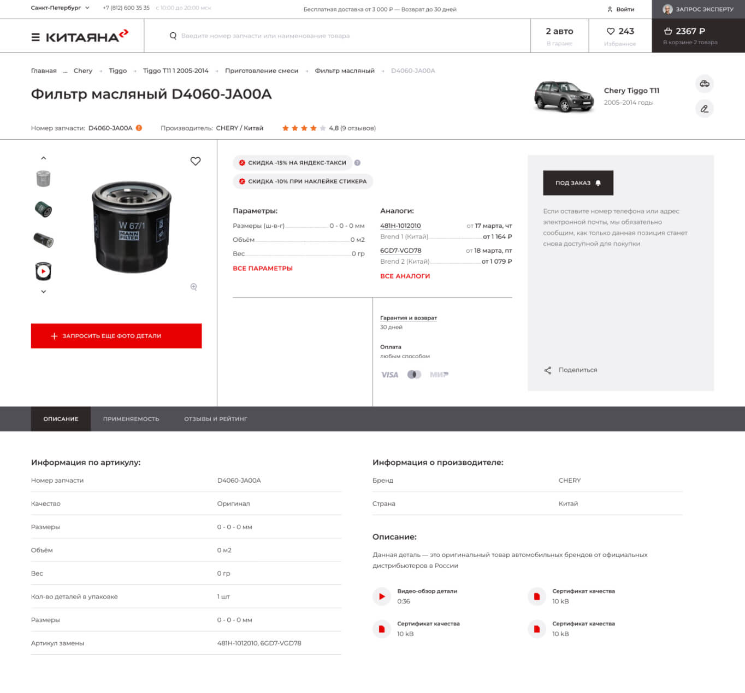Click the edit pencil icon for vehicle
Screen dimensions: 745x693
coord(705,109)
